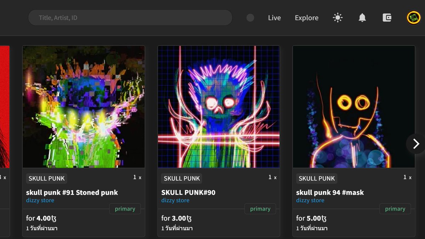Open skull punk 94 #mask artwork image

pyautogui.click(x=354, y=107)
